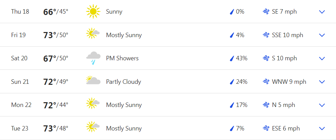
Task: Click the Mostly Sunny icon on Mon 22
Action: pyautogui.click(x=93, y=104)
